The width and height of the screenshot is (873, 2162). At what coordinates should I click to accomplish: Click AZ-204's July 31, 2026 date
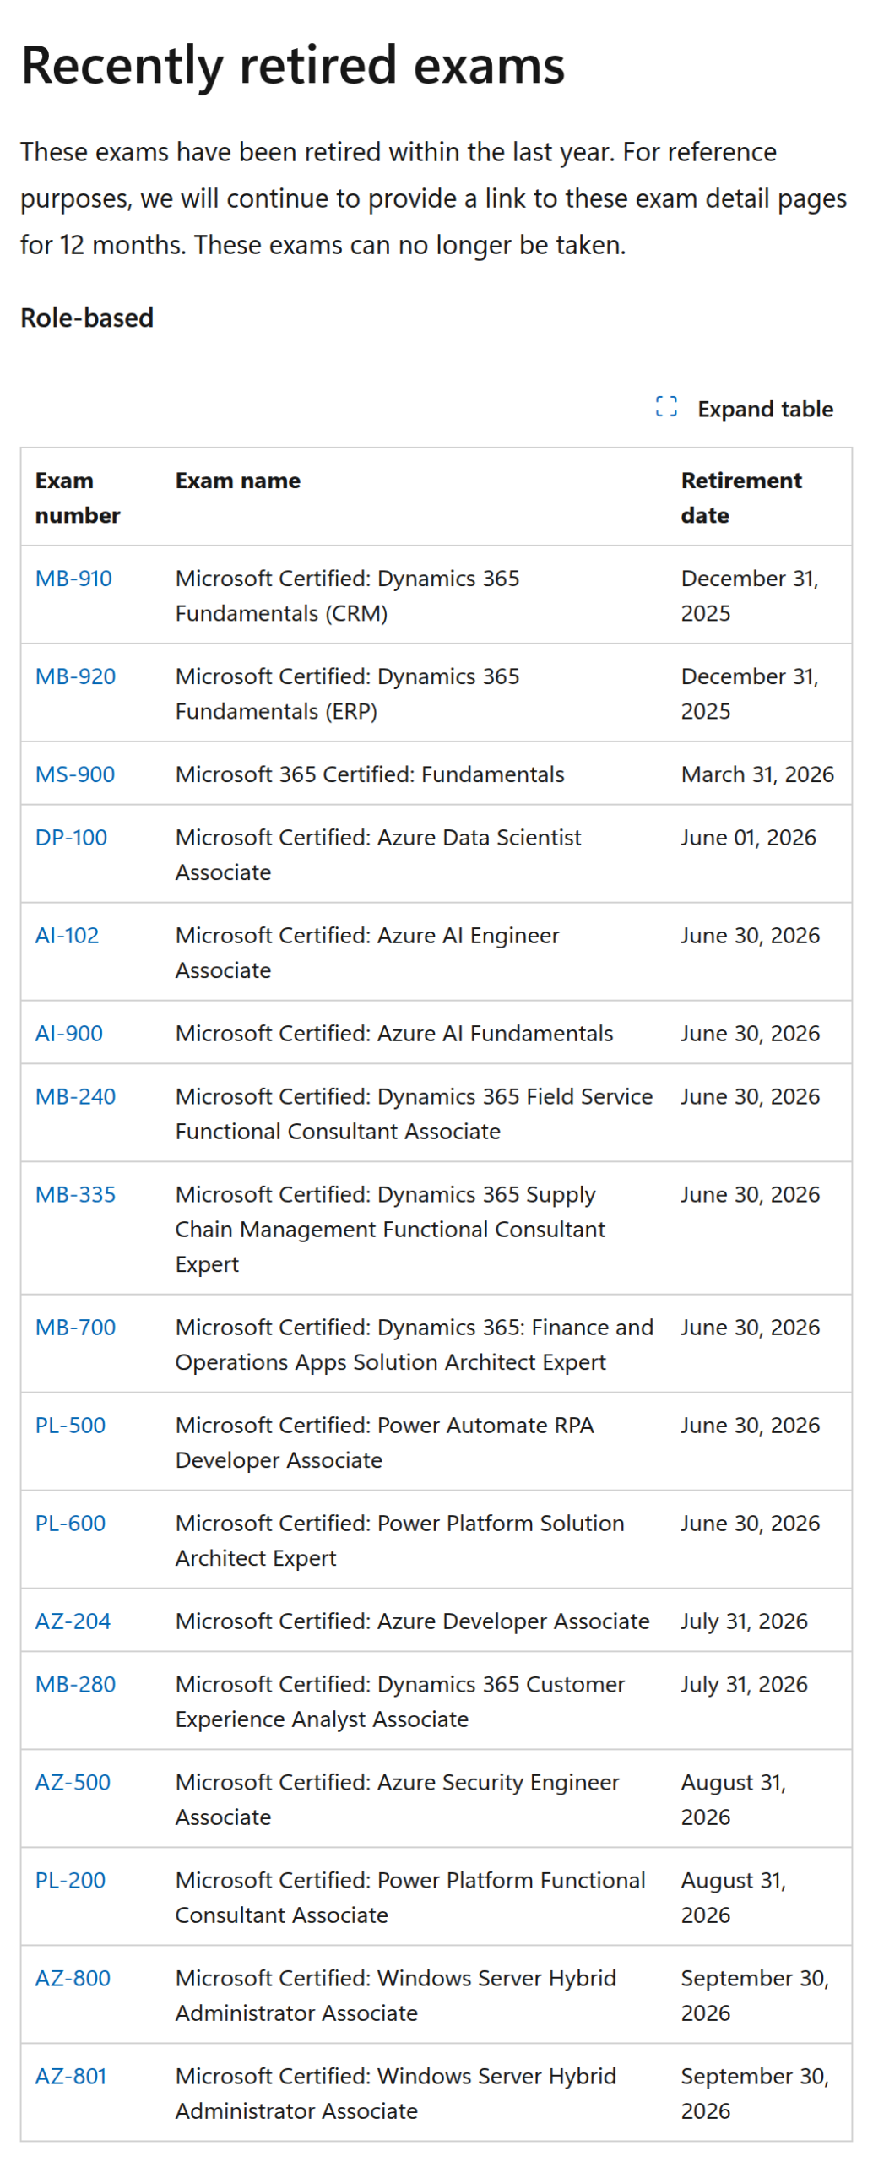(744, 1621)
